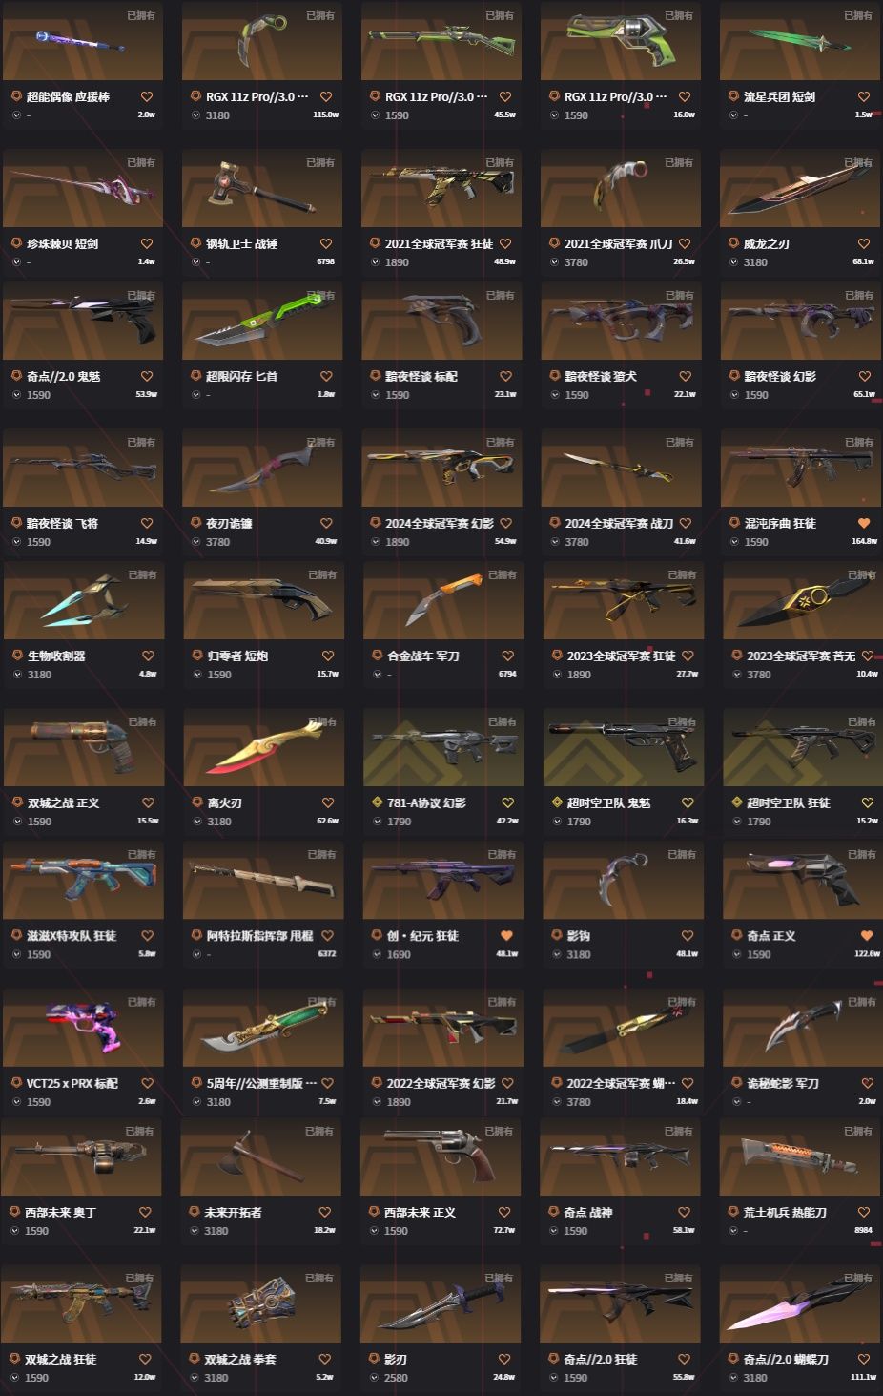The height and width of the screenshot is (1396, 883).
Task: Click the tier icon next to 超时空卫队 鬼魅
Action: [x=557, y=802]
